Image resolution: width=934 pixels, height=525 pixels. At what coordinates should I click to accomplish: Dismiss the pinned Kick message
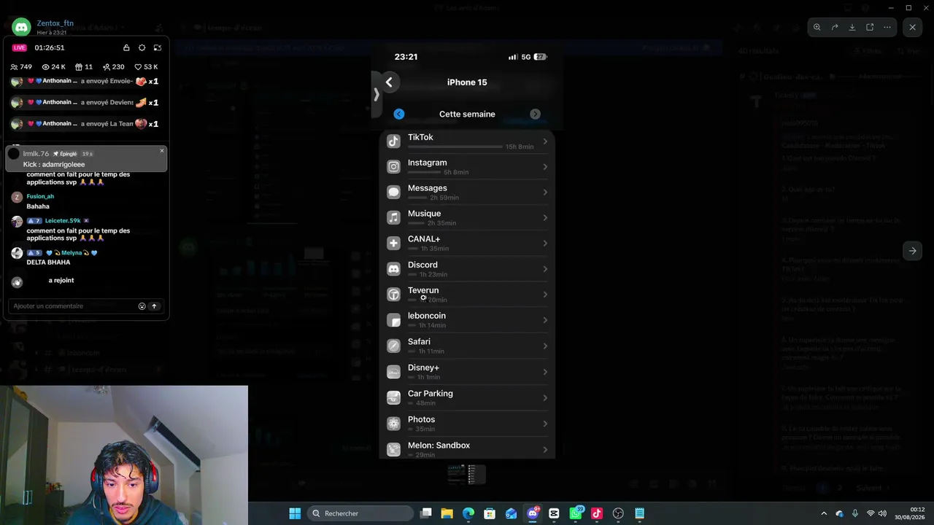point(162,151)
